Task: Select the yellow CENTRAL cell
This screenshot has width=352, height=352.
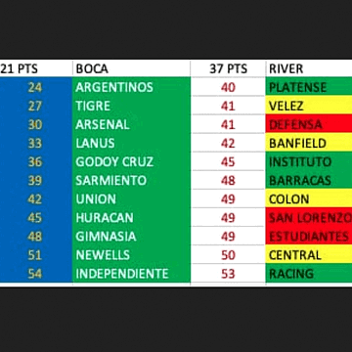Action: tap(309, 254)
